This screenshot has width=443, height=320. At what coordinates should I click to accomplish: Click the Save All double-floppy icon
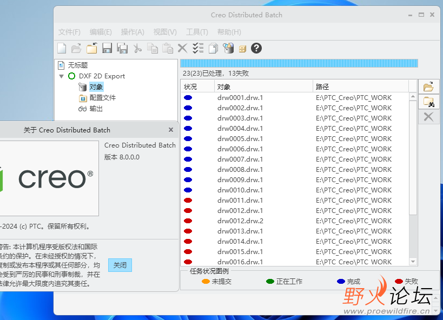point(122,48)
